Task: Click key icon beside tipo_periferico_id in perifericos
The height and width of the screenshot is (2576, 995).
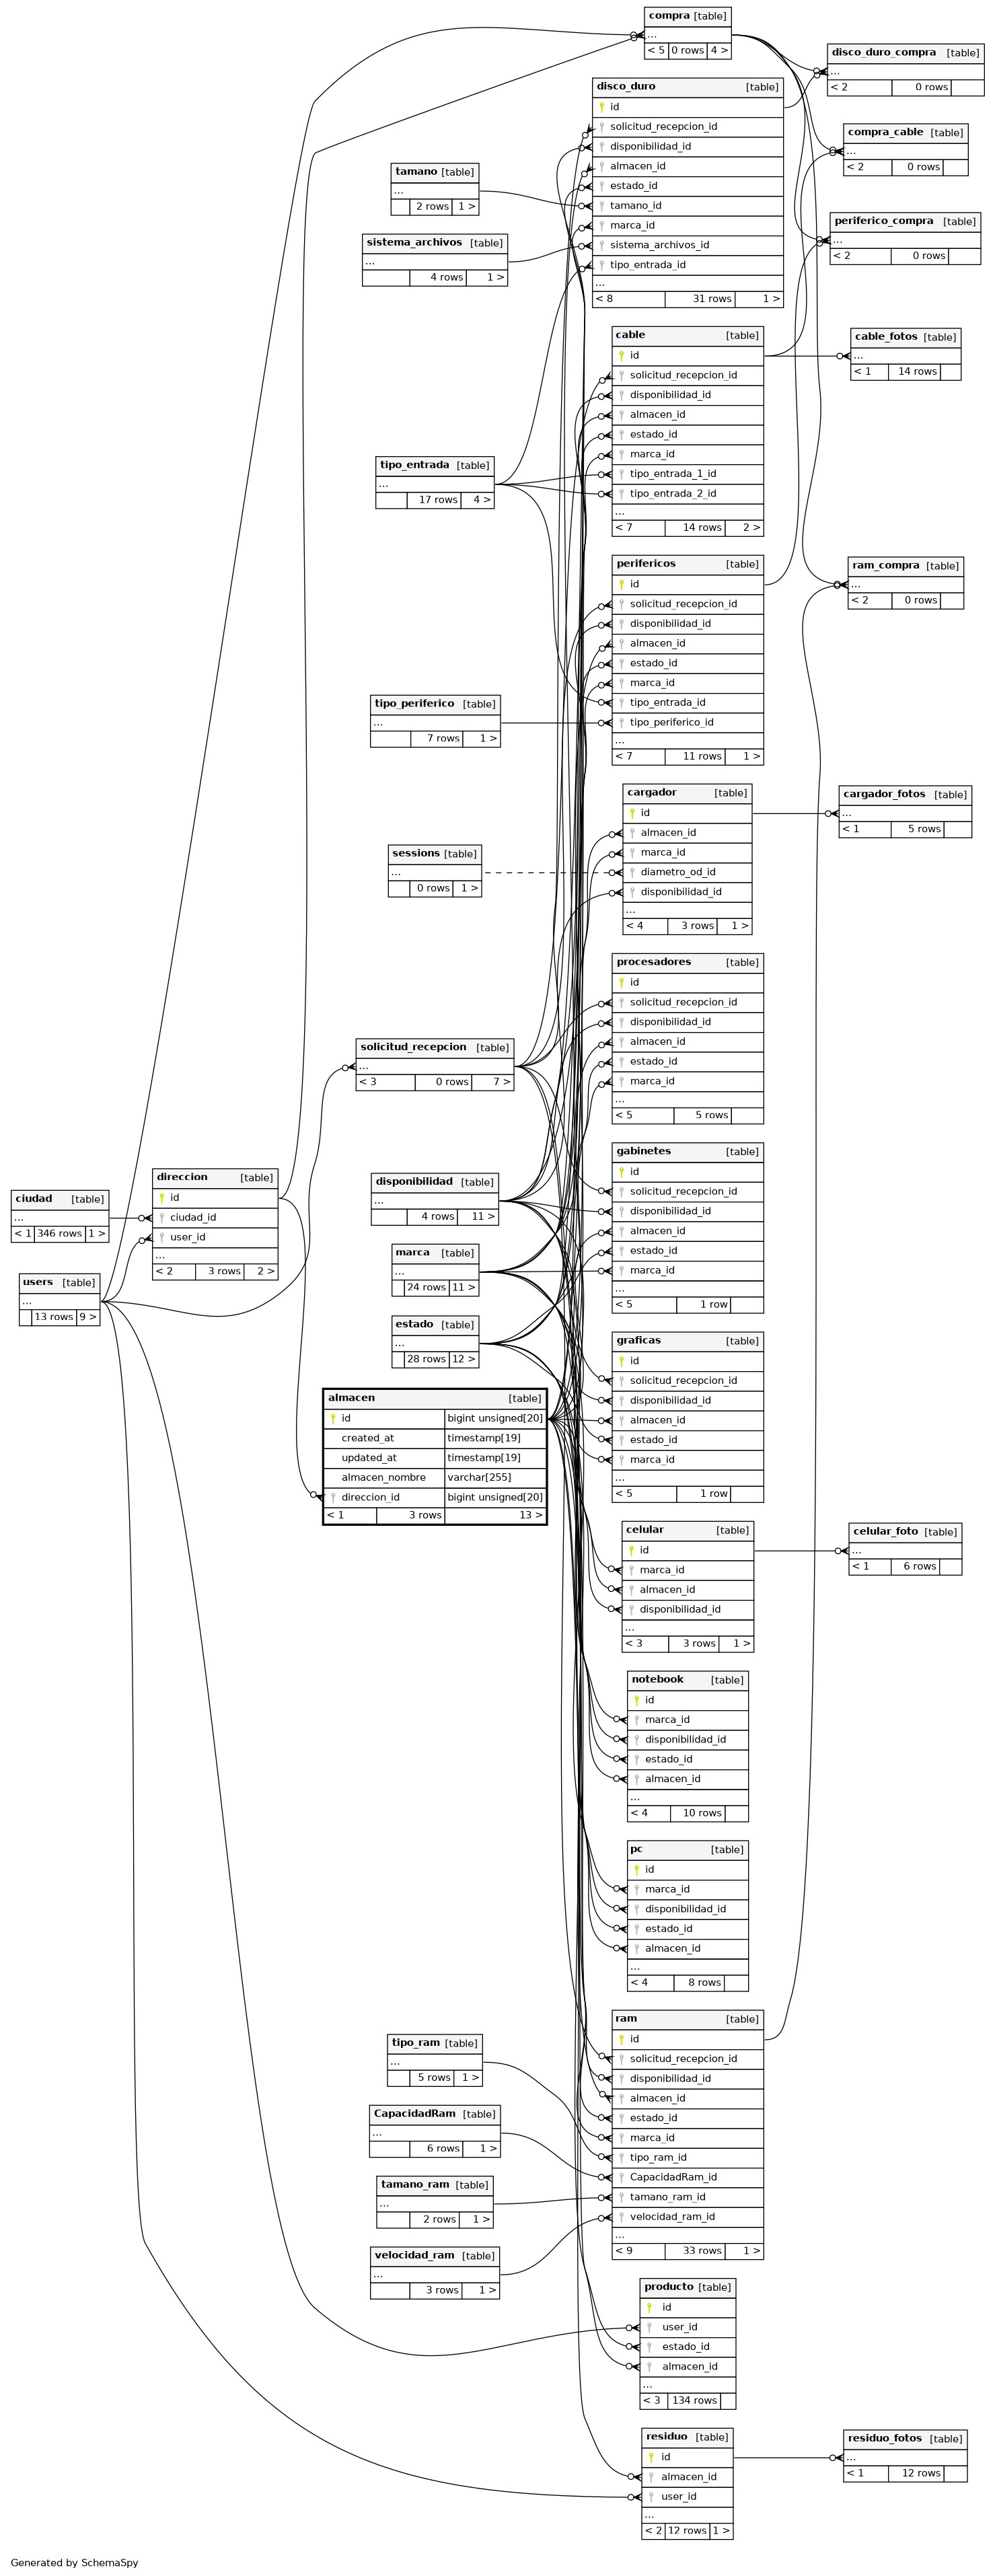Action: coord(621,722)
